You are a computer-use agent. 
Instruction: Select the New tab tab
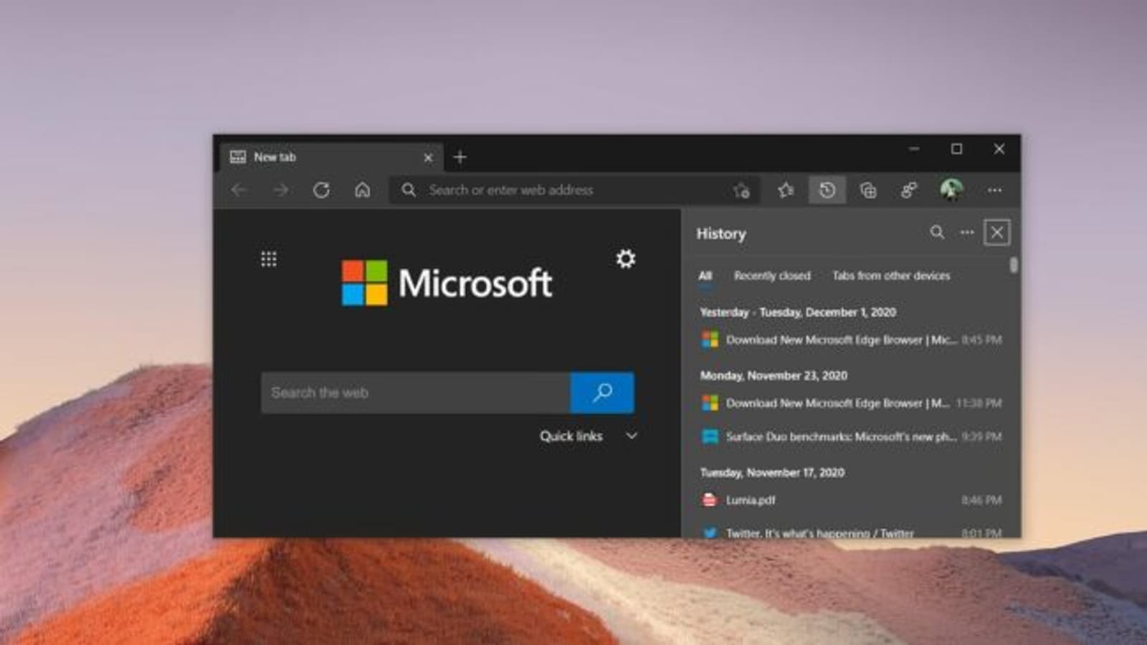pos(332,157)
